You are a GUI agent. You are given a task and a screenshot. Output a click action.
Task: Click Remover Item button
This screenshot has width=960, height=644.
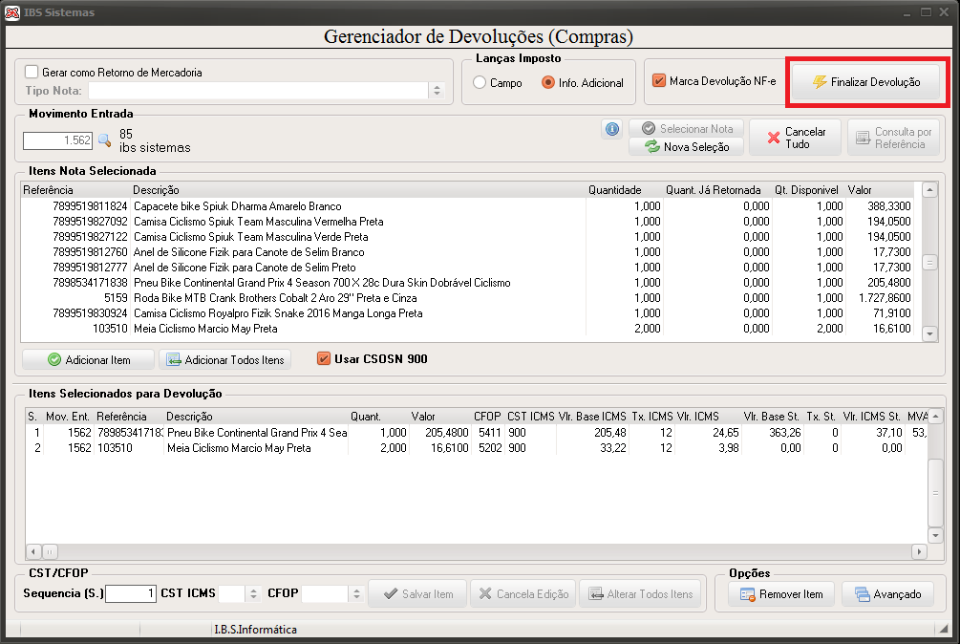[781, 594]
